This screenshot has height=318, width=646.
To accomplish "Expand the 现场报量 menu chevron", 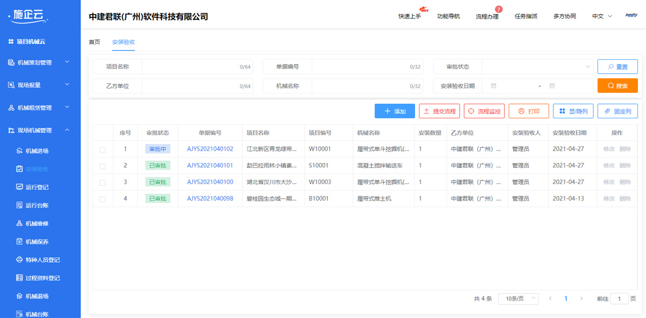I will pos(67,85).
